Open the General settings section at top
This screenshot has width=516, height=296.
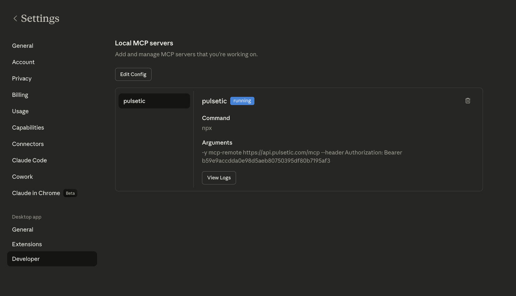(x=22, y=46)
